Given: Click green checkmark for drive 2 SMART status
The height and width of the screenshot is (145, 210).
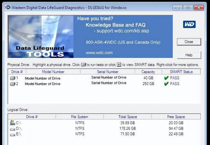Looking at the screenshot, I should coord(166,84).
